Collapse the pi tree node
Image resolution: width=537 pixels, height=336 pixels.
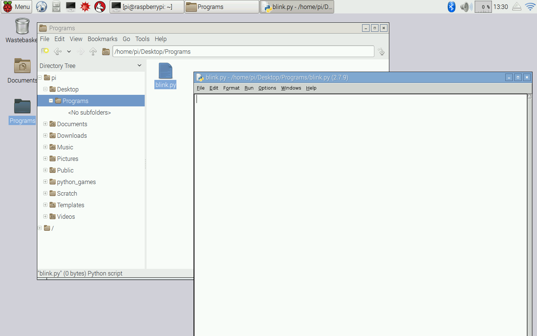(x=40, y=77)
